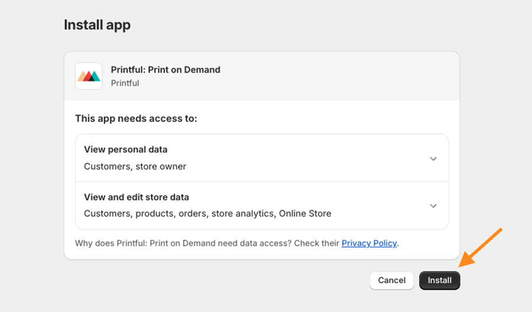Click 'Why does Printful' data access text

pyautogui.click(x=207, y=244)
